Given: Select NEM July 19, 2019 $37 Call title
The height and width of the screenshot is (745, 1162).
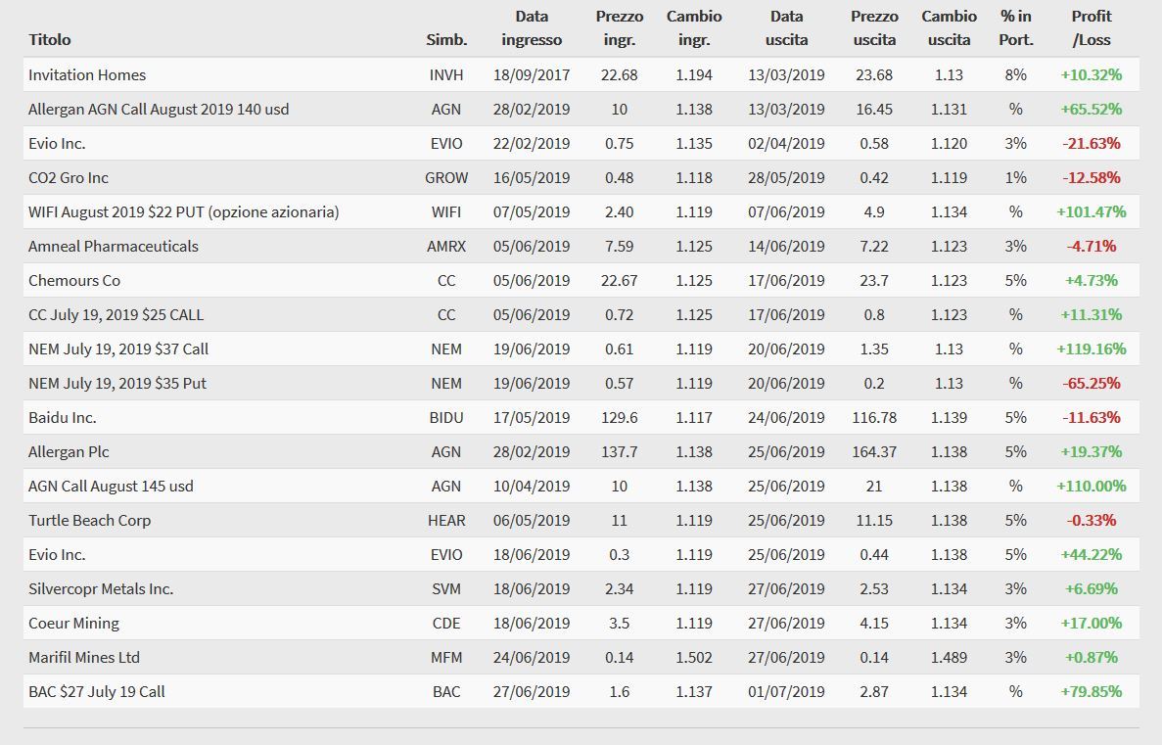Looking at the screenshot, I should (118, 349).
